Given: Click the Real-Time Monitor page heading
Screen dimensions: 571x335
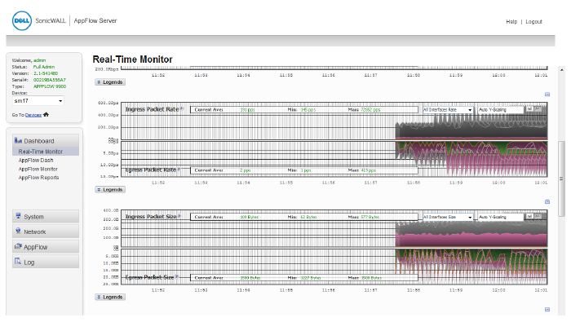Looking at the screenshot, I should click(x=132, y=60).
